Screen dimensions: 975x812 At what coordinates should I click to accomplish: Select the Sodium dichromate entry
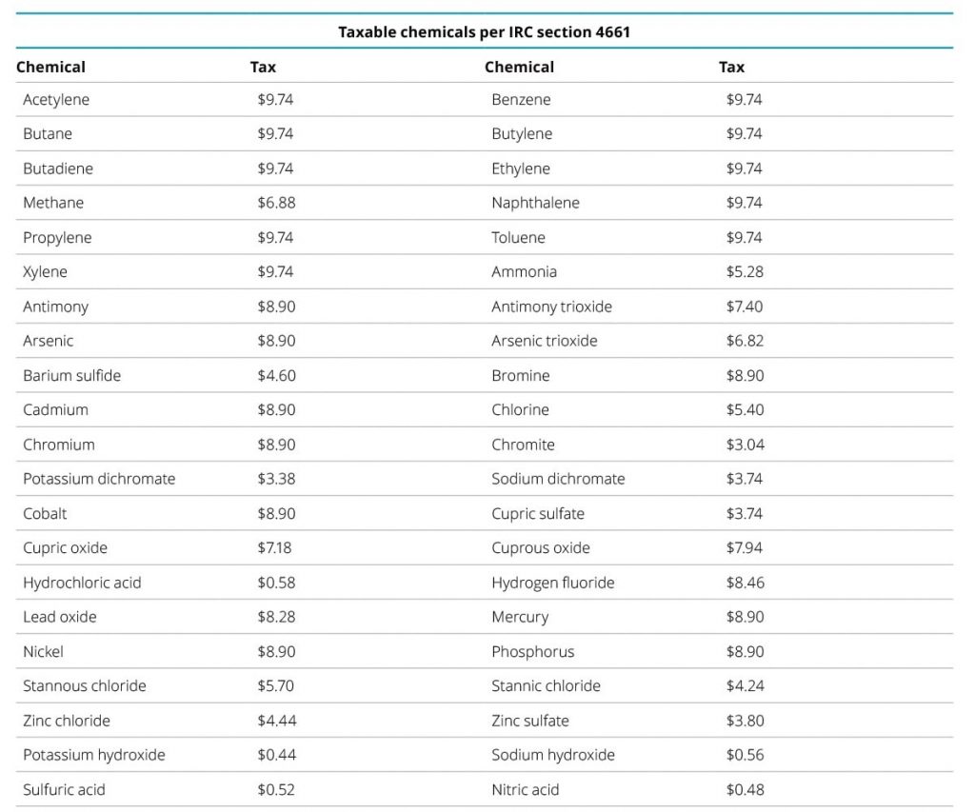pyautogui.click(x=558, y=479)
